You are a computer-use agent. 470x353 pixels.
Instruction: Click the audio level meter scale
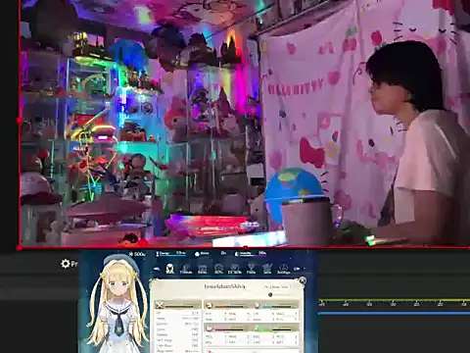coord(394,302)
